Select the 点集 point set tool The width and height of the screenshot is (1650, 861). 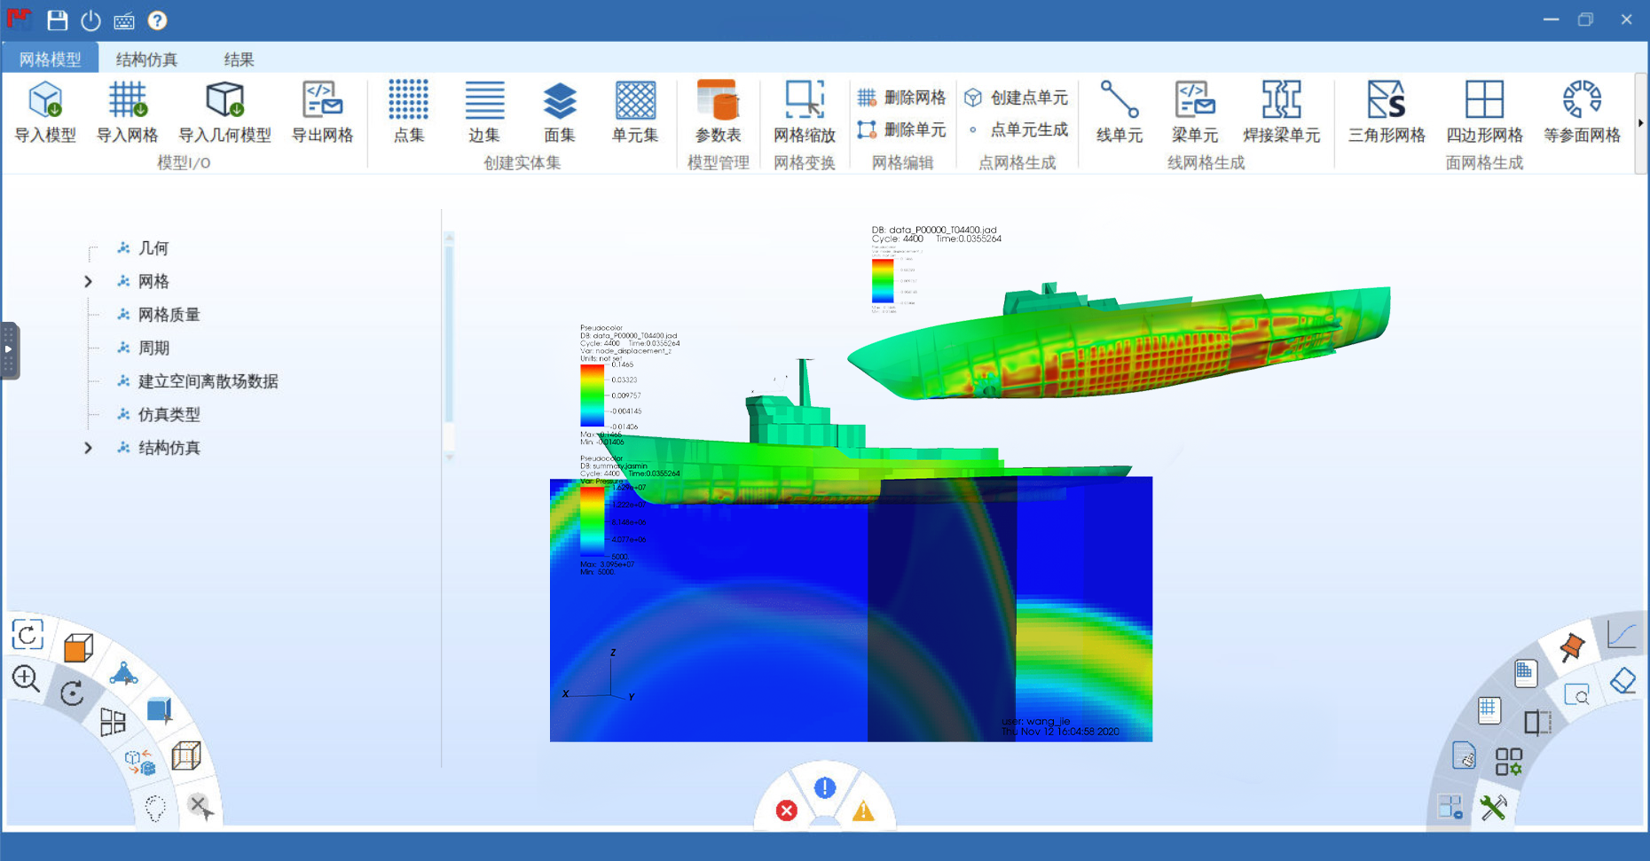point(408,111)
